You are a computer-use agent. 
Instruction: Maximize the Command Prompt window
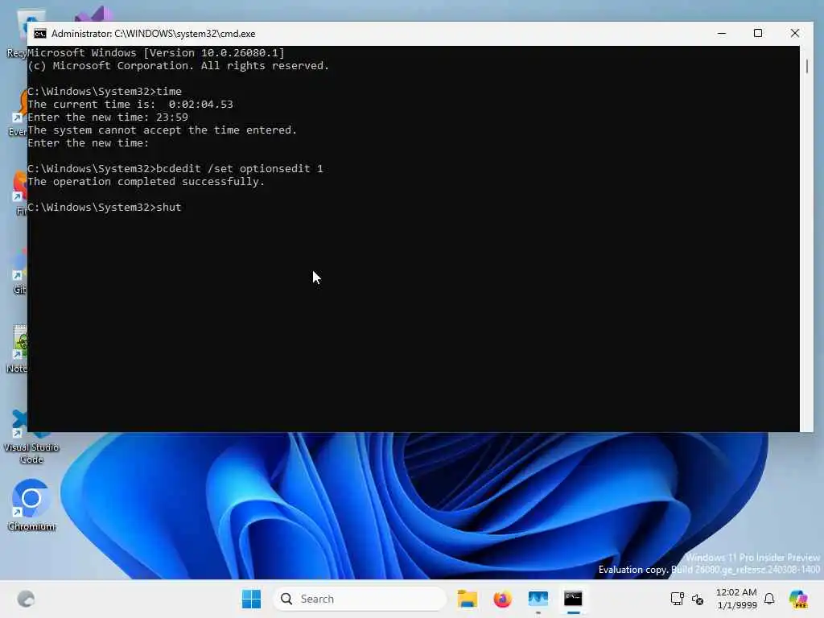pyautogui.click(x=758, y=33)
